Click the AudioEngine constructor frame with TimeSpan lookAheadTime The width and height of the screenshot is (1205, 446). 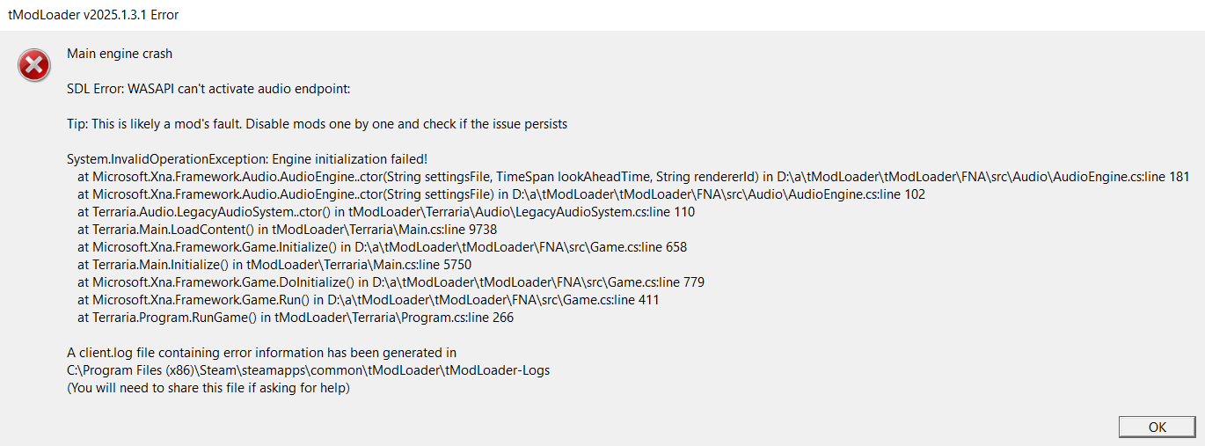[422, 177]
